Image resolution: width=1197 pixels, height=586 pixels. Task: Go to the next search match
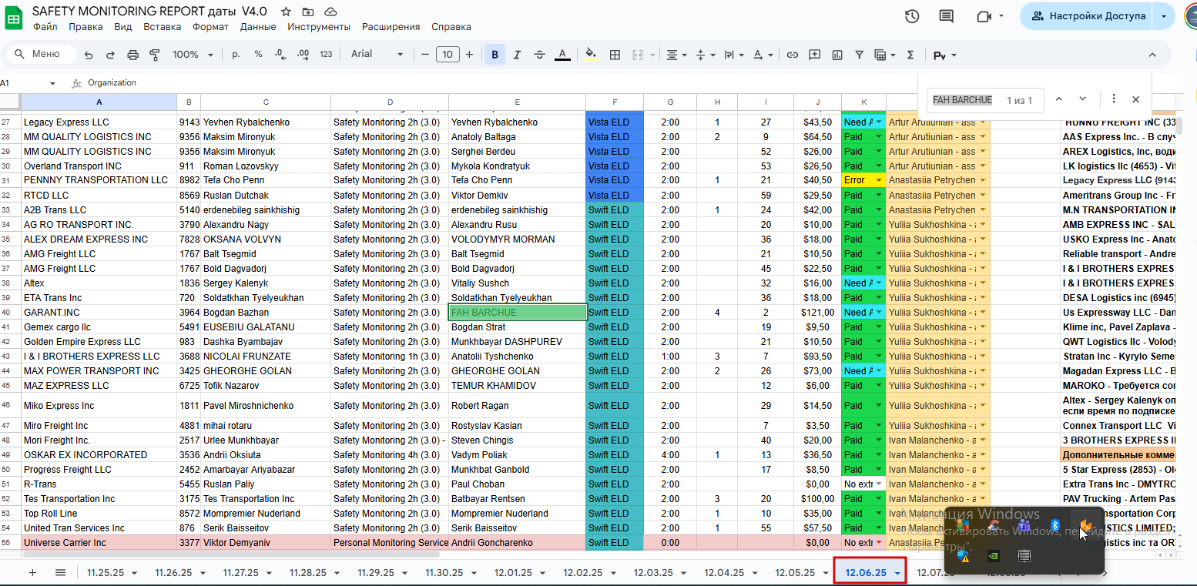1082,99
